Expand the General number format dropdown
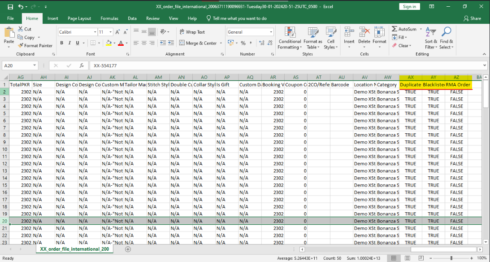Viewport: 490px width, 262px height. pos(271,32)
